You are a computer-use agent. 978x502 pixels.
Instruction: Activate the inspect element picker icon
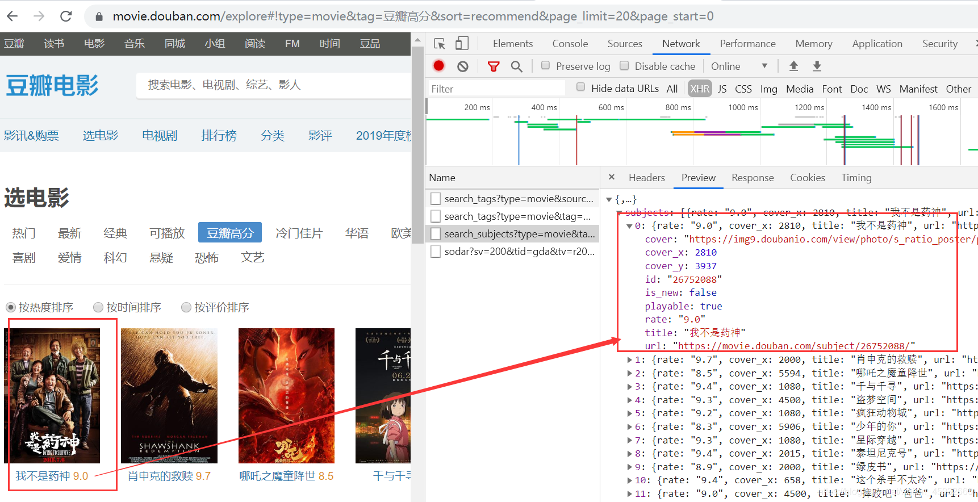tap(439, 44)
